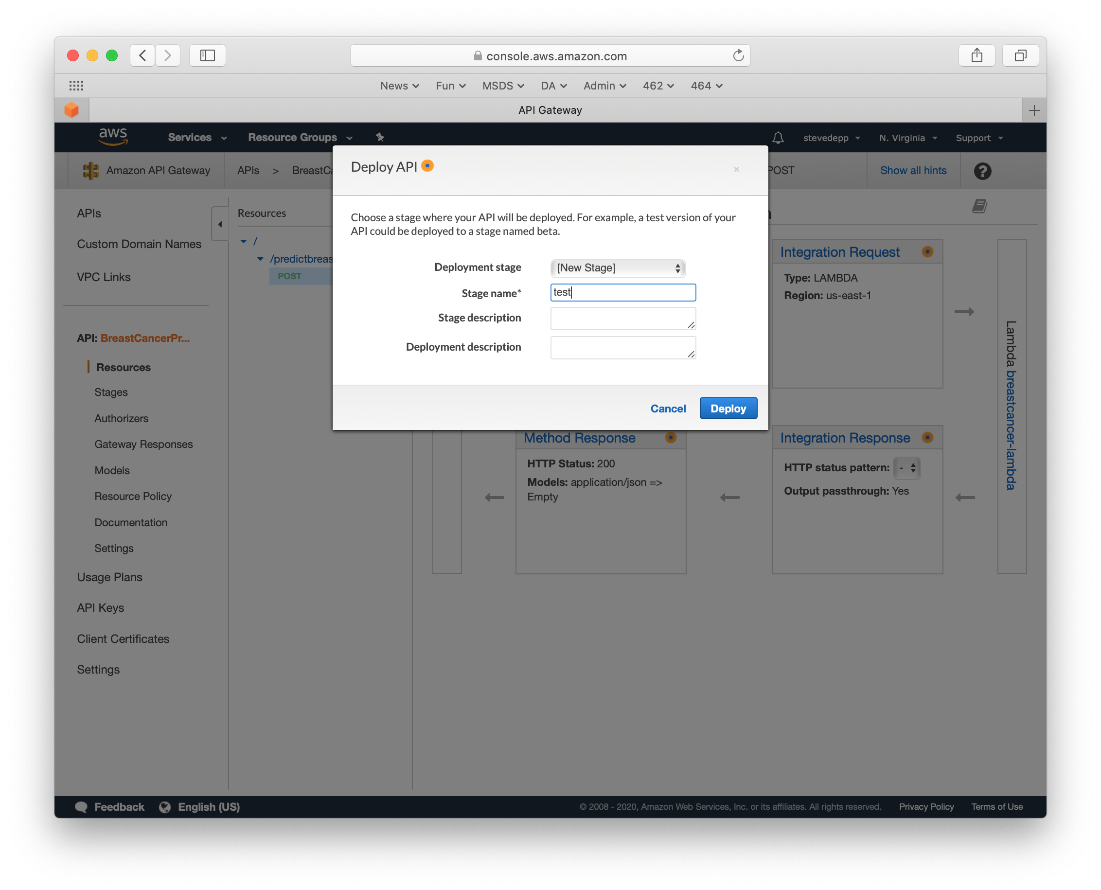This screenshot has width=1101, height=890.
Task: Open the documentation book icon
Action: tap(979, 206)
